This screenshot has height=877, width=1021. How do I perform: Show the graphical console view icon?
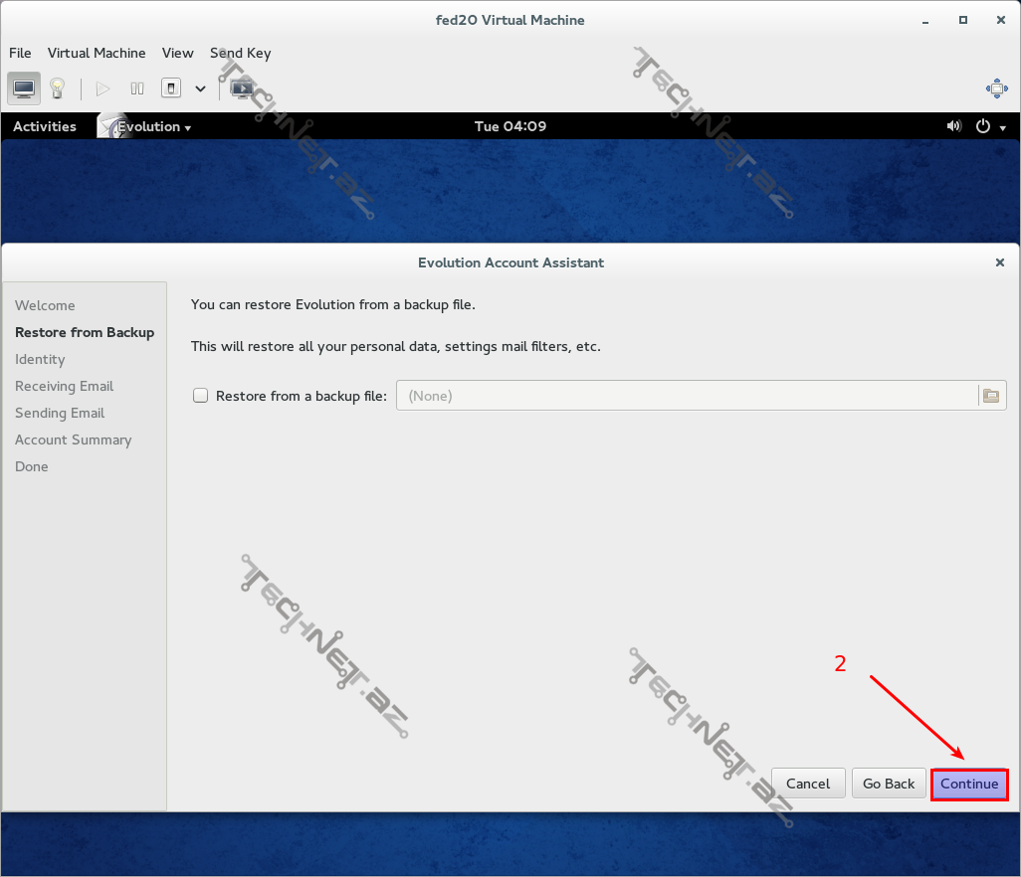click(x=24, y=88)
